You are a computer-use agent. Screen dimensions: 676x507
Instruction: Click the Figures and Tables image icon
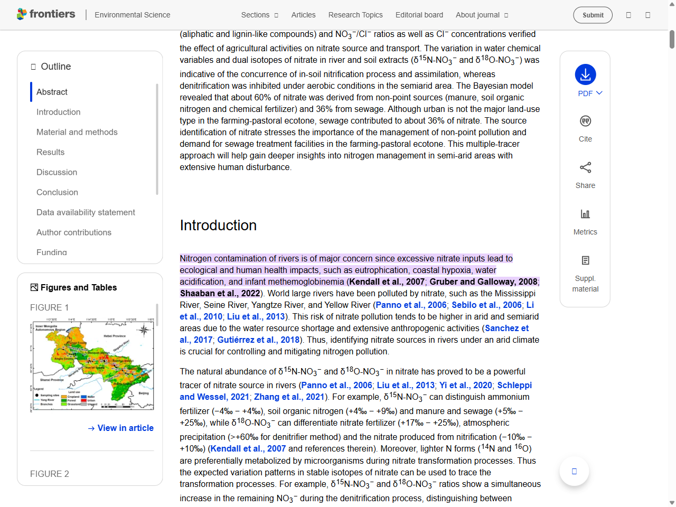coord(34,287)
